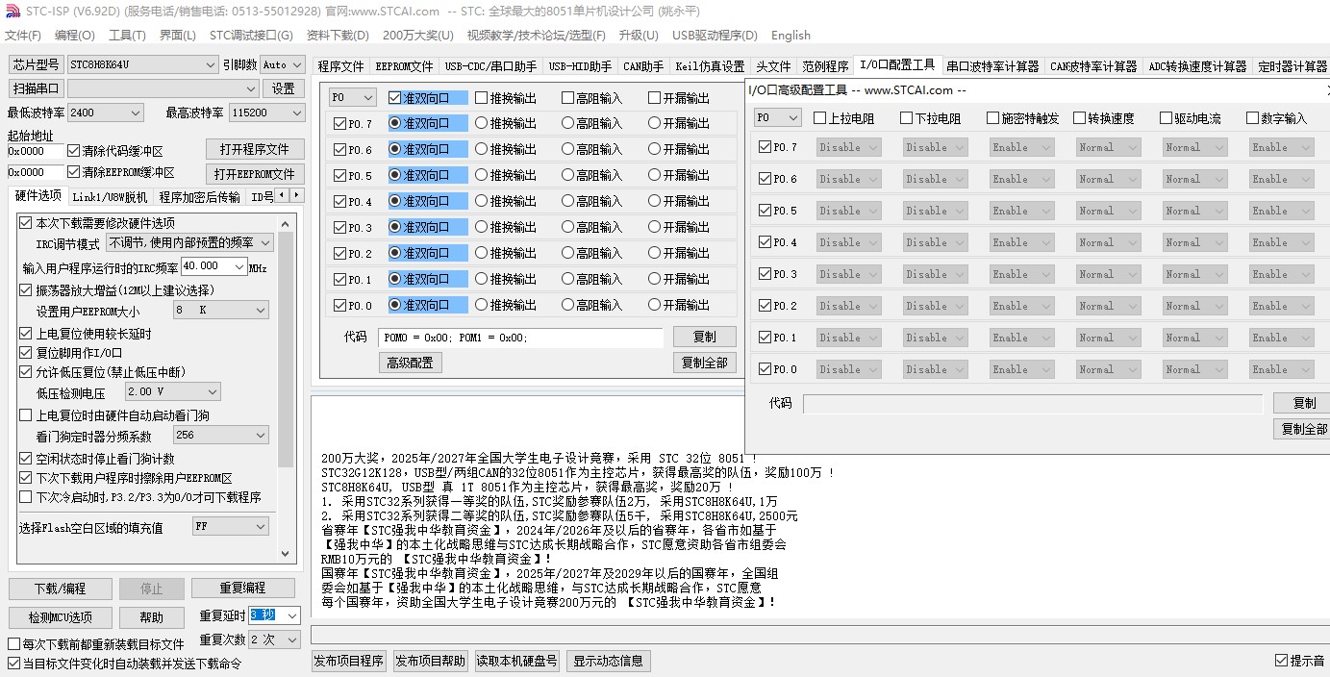Select 准双向口 for P0.1

(x=428, y=279)
